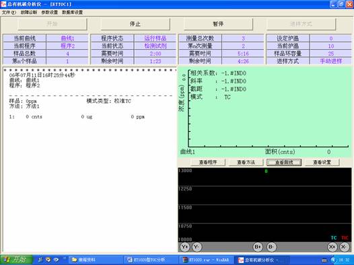Image resolution: width=354 pixels, height=265 pixels.
Task: Click the Y- chart zoom button
Action: tap(197, 247)
